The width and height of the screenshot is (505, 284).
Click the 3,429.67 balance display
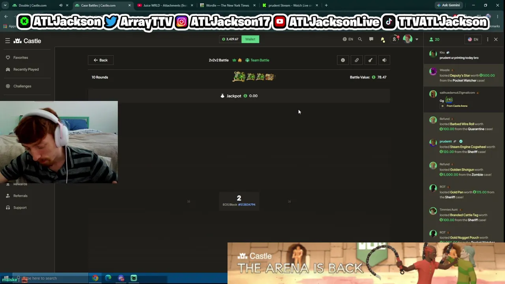230,39
